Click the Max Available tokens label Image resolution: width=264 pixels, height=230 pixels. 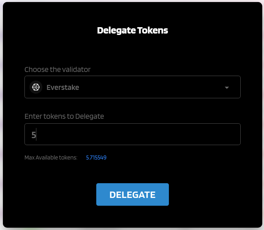tap(51, 157)
